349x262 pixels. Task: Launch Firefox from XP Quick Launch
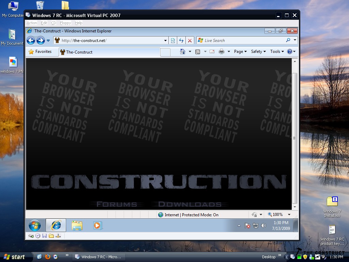(x=47, y=257)
